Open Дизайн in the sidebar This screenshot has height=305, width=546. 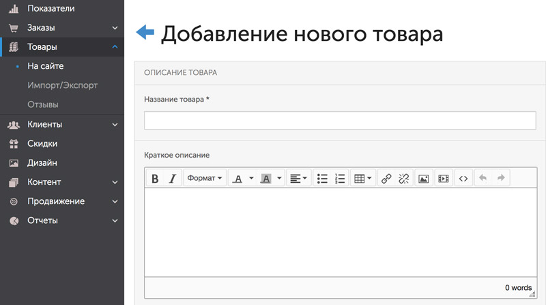coord(42,162)
